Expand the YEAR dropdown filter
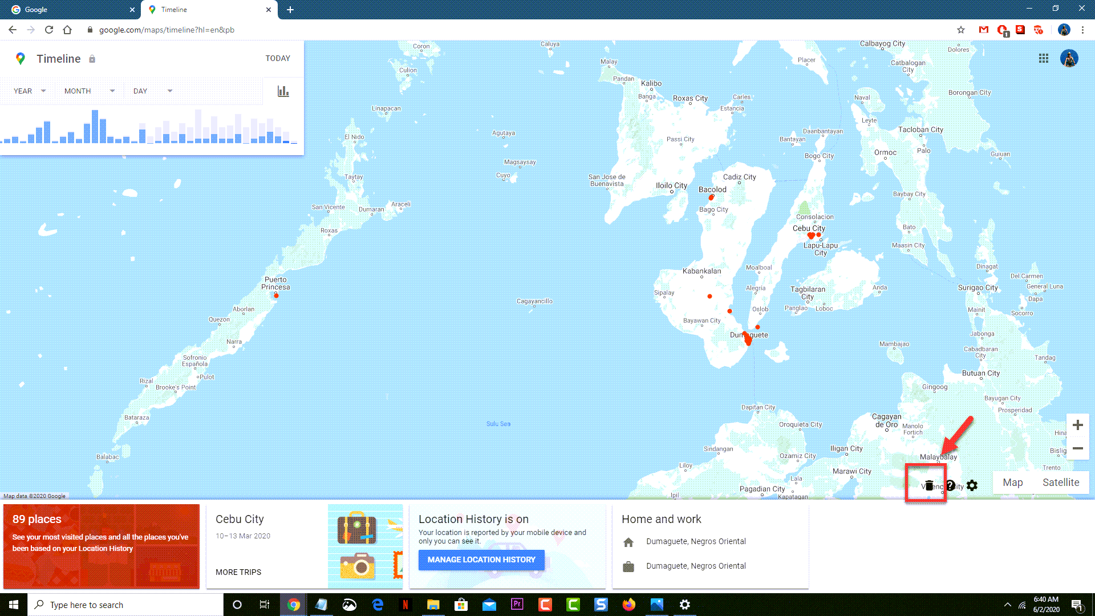 point(29,90)
